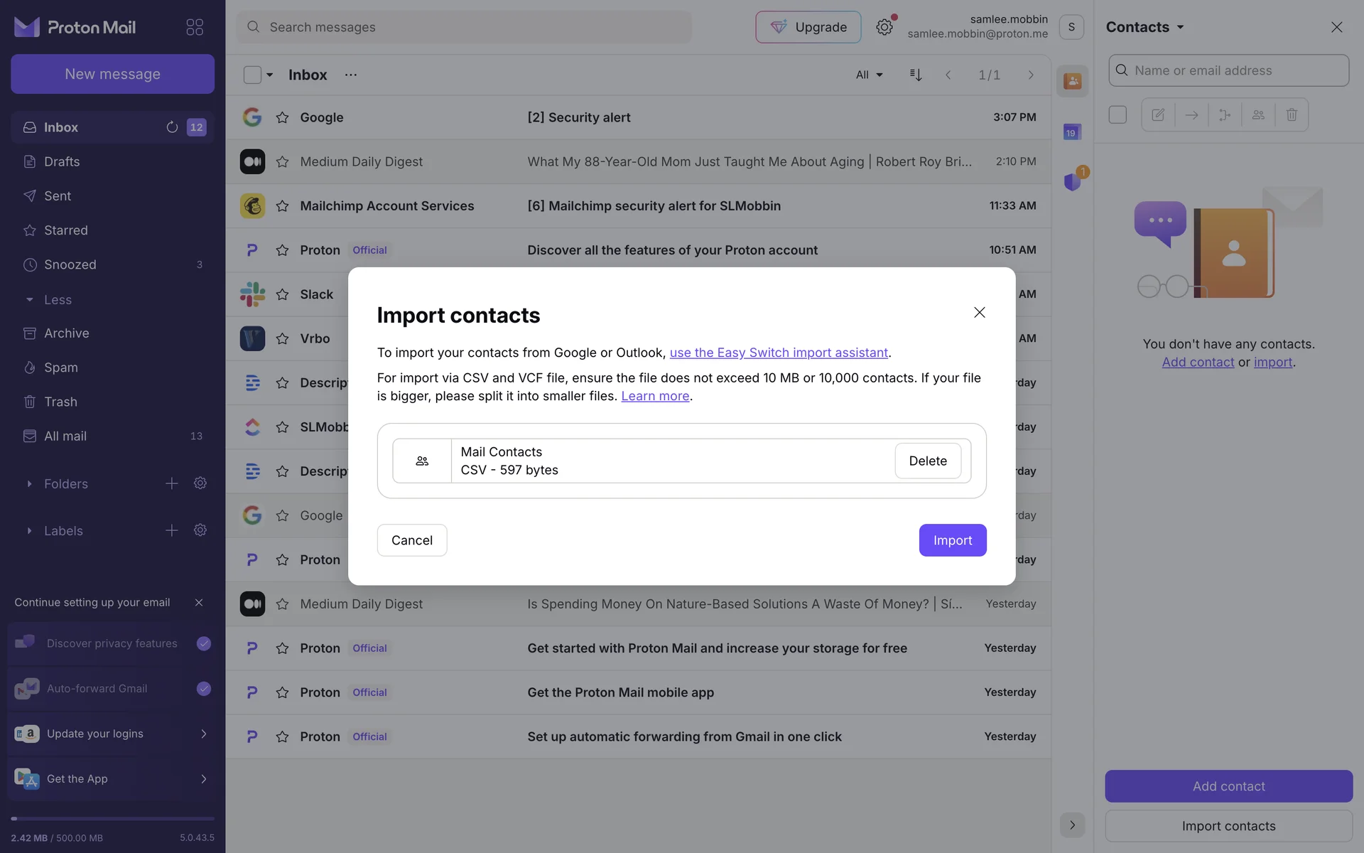Expand the Folders section
The image size is (1364, 853).
click(x=29, y=484)
